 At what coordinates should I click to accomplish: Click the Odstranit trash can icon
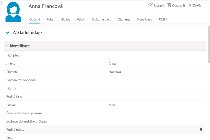[x=169, y=5]
